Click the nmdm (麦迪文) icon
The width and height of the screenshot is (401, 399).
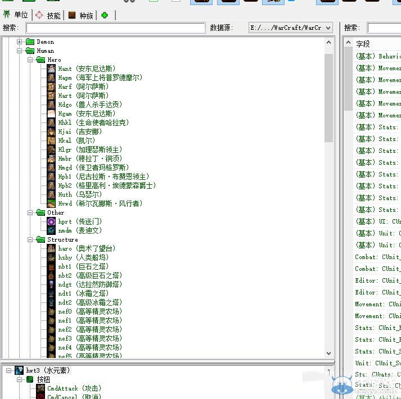51,230
